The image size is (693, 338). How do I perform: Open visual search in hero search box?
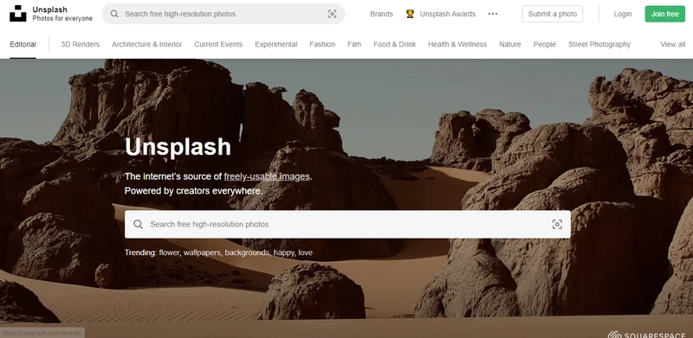coord(557,224)
